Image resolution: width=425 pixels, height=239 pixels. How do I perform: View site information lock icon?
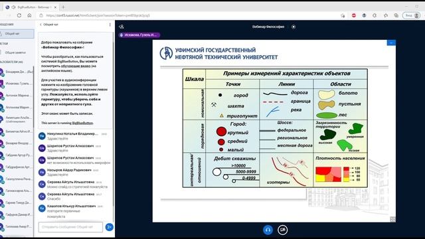[x=41, y=15]
